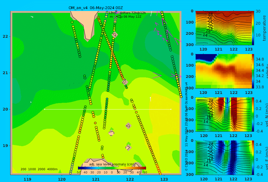Click depth tick 100 on salinity plot
268x182 pixels.
pyautogui.click(x=190, y=65)
